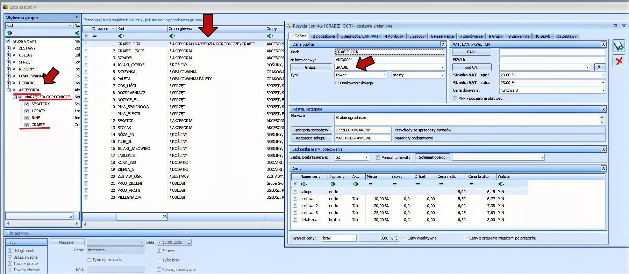Click the Kategoria sprzedaży: button

click(312, 130)
